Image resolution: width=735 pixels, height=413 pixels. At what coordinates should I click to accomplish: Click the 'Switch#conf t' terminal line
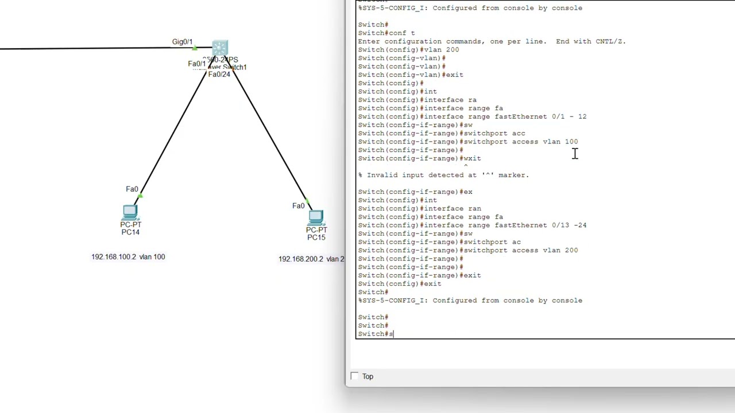[386, 33]
